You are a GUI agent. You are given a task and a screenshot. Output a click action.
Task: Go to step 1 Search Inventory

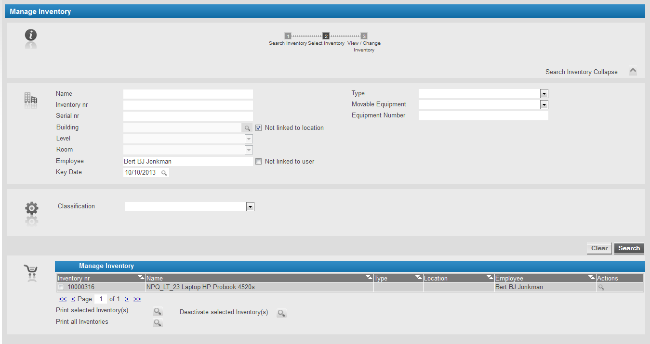pos(288,36)
